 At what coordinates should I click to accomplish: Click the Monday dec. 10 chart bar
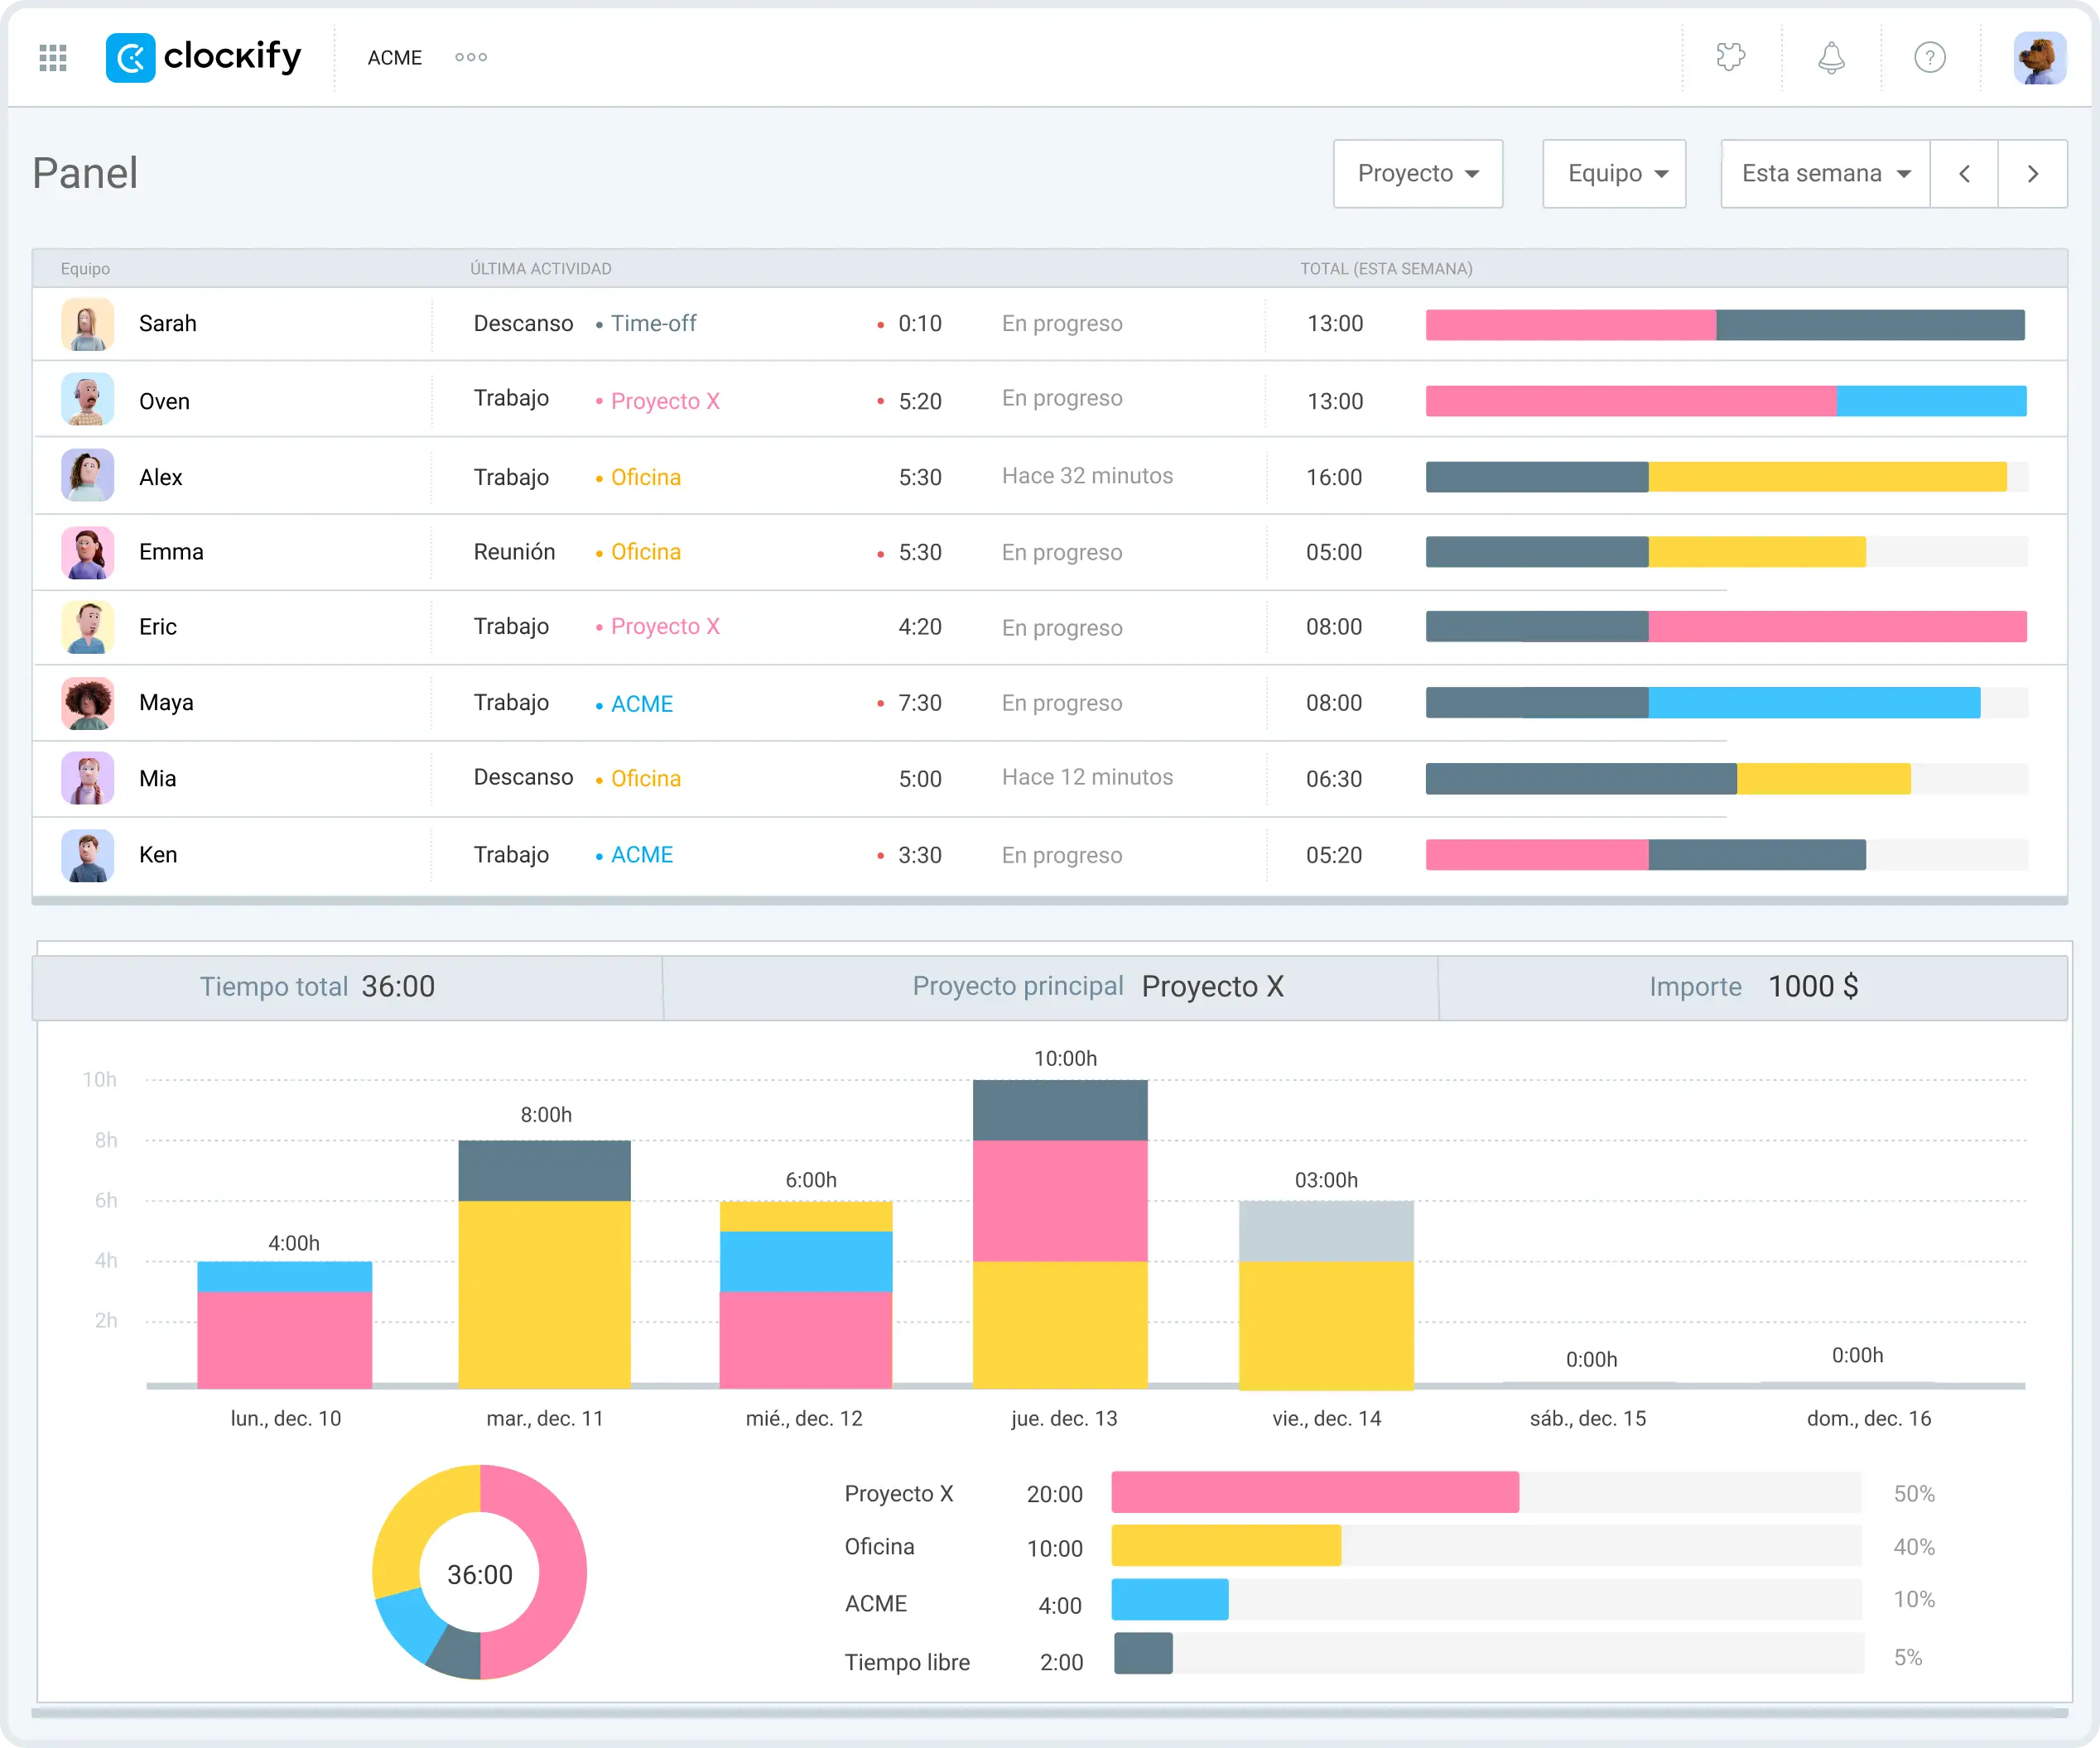coord(285,1324)
